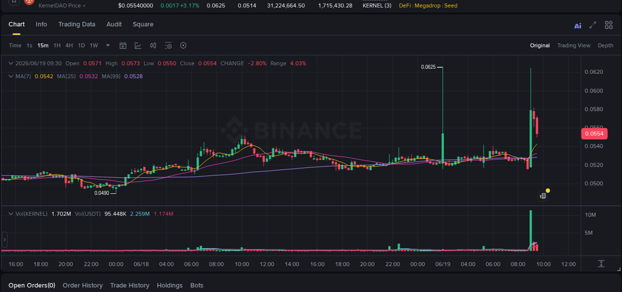Click the MA(99) indicator label
The image size is (622, 292).
click(111, 76)
